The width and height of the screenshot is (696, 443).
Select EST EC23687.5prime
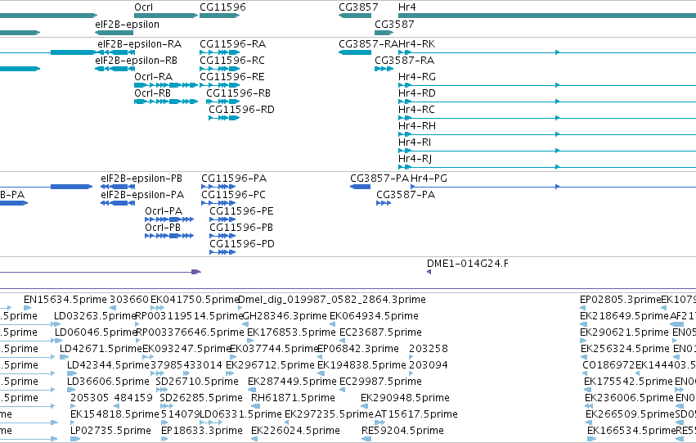pos(380,332)
